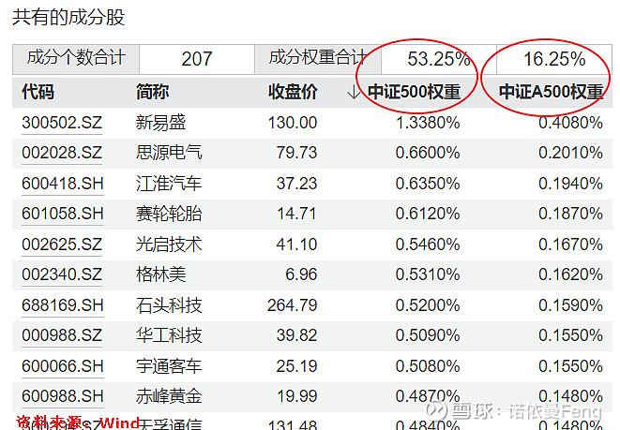Click the 成分个数合计 label cell
This screenshot has width=620, height=430.
click(x=76, y=59)
